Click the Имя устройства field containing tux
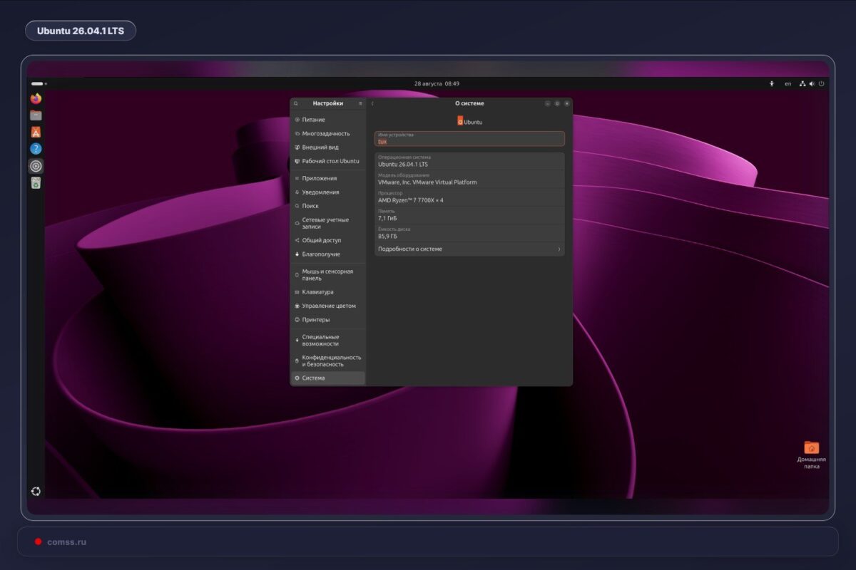The height and width of the screenshot is (570, 856). [x=469, y=138]
